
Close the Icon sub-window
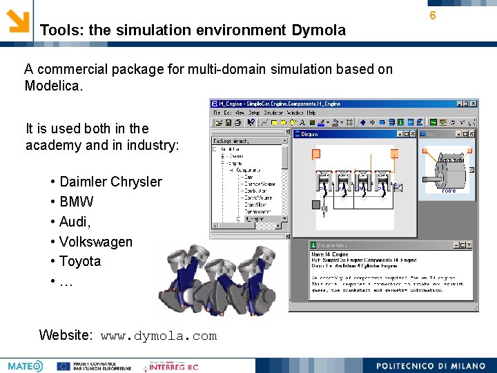pyautogui.click(x=471, y=134)
